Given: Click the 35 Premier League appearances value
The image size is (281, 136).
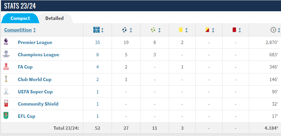Looking at the screenshot, I should (98, 42).
